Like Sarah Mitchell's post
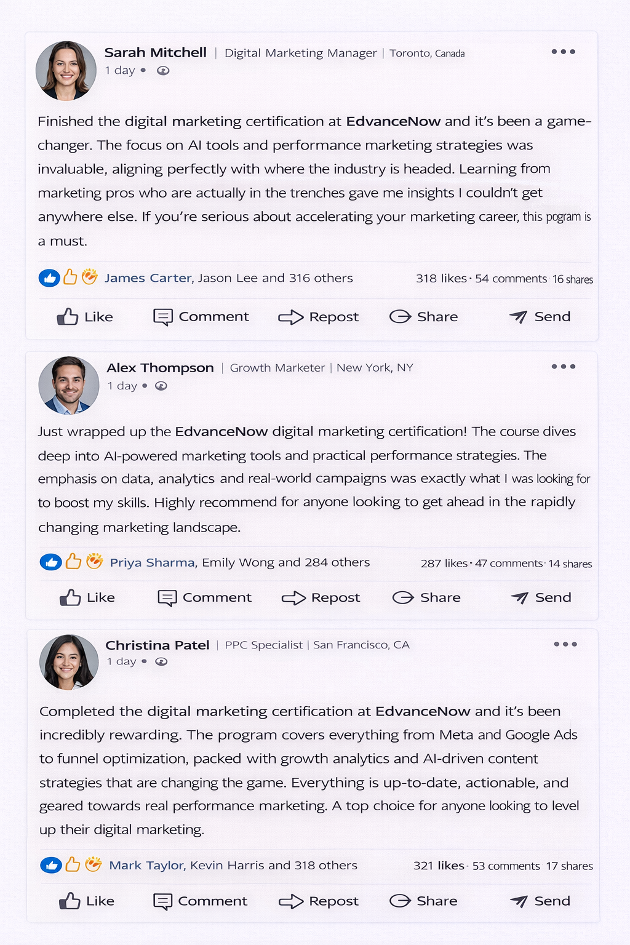 tap(85, 317)
